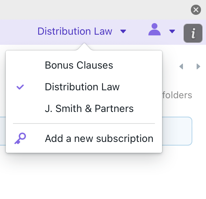Click the checkmark beside Distribution Law
Viewport: 206px width, 199px height.
click(x=20, y=87)
